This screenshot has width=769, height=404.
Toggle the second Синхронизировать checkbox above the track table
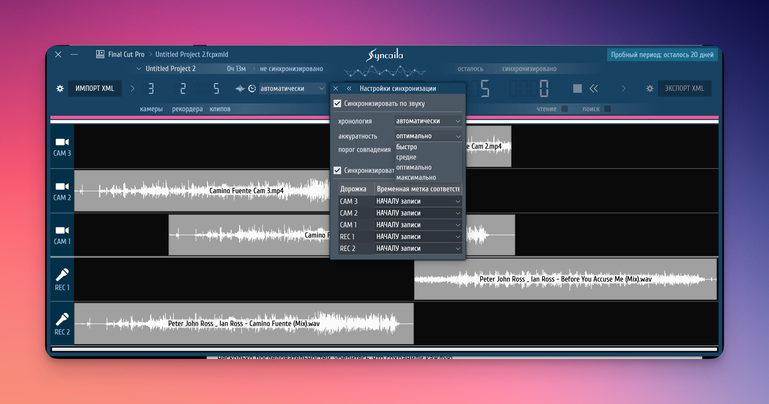(x=338, y=170)
